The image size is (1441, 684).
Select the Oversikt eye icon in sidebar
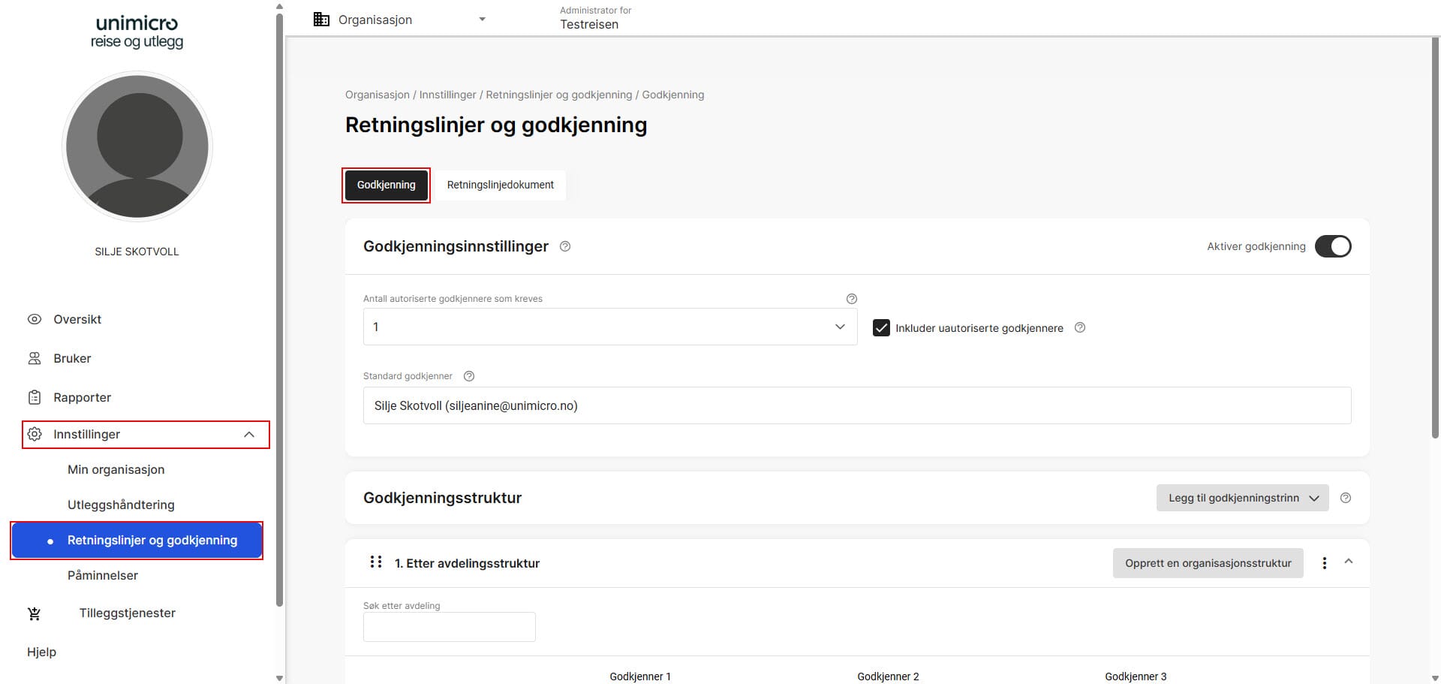35,319
